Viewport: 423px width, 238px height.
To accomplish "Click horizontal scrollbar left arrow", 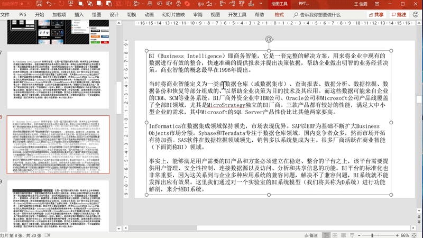I will click(126, 228).
